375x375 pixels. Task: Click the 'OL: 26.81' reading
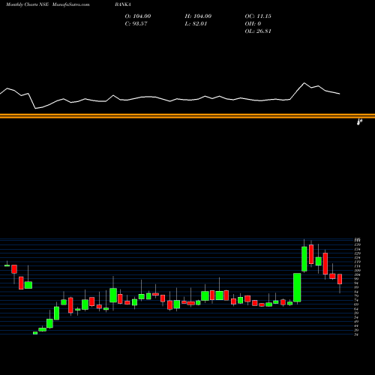click(x=258, y=31)
